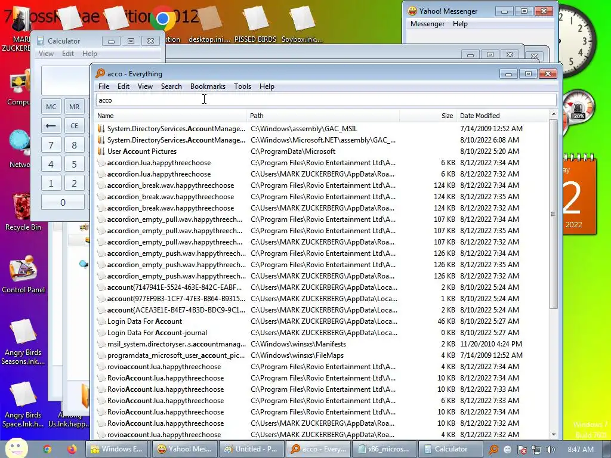The image size is (611, 458).
Task: Open the Search menu in Everything
Action: tap(171, 86)
